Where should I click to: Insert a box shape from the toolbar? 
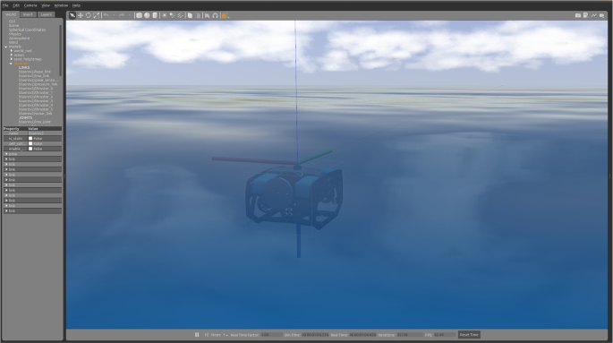139,15
